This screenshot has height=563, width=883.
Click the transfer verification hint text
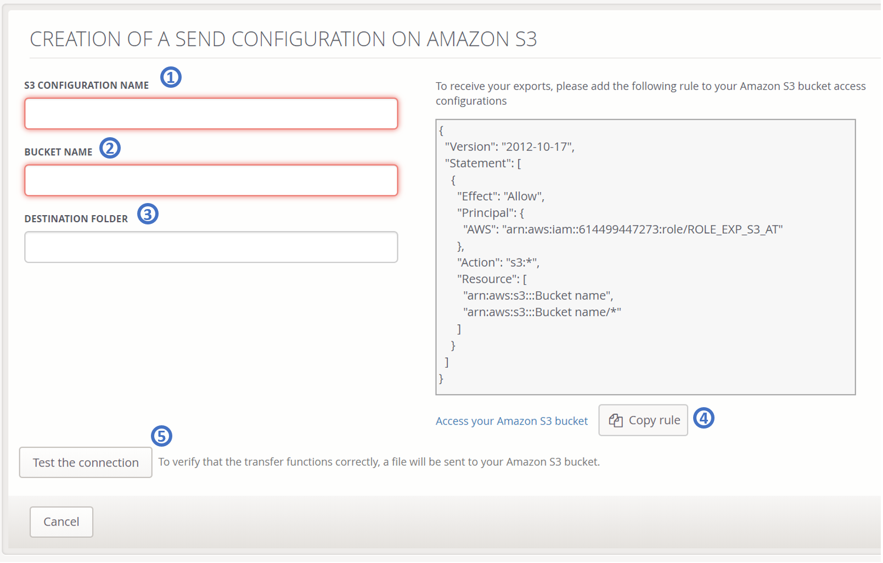tap(379, 463)
